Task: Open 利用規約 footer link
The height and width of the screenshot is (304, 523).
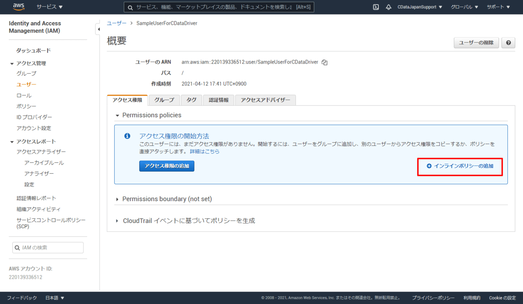Action: point(472,298)
